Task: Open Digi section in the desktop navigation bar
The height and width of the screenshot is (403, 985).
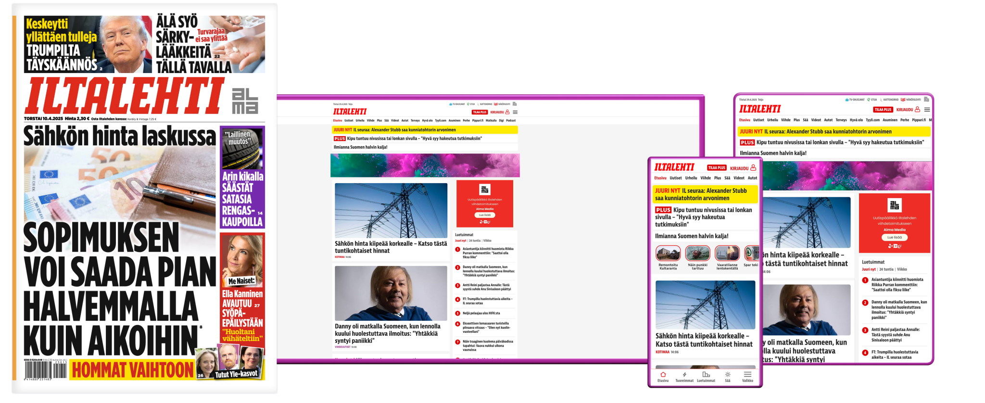Action: click(501, 121)
